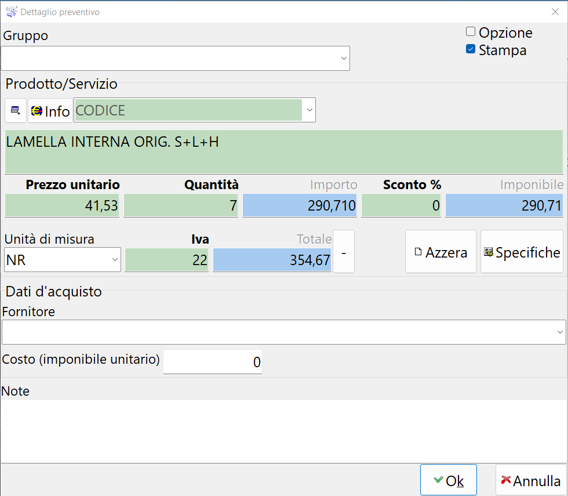Click the Costo imponibile unitario field
This screenshot has height=496, width=568.
213,363
